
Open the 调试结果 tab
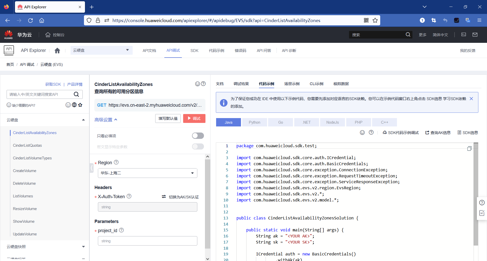(x=241, y=84)
